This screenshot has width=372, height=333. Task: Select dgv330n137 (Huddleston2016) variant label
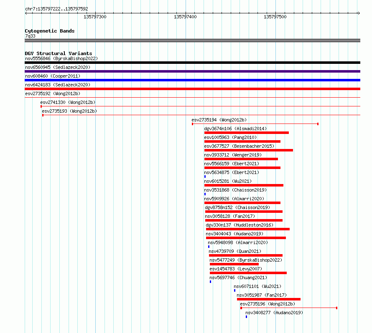(240, 225)
